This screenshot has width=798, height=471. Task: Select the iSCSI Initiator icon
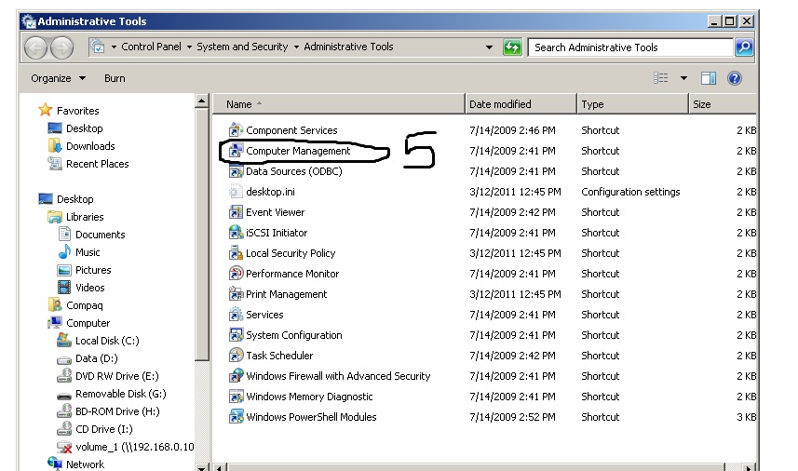tap(236, 233)
